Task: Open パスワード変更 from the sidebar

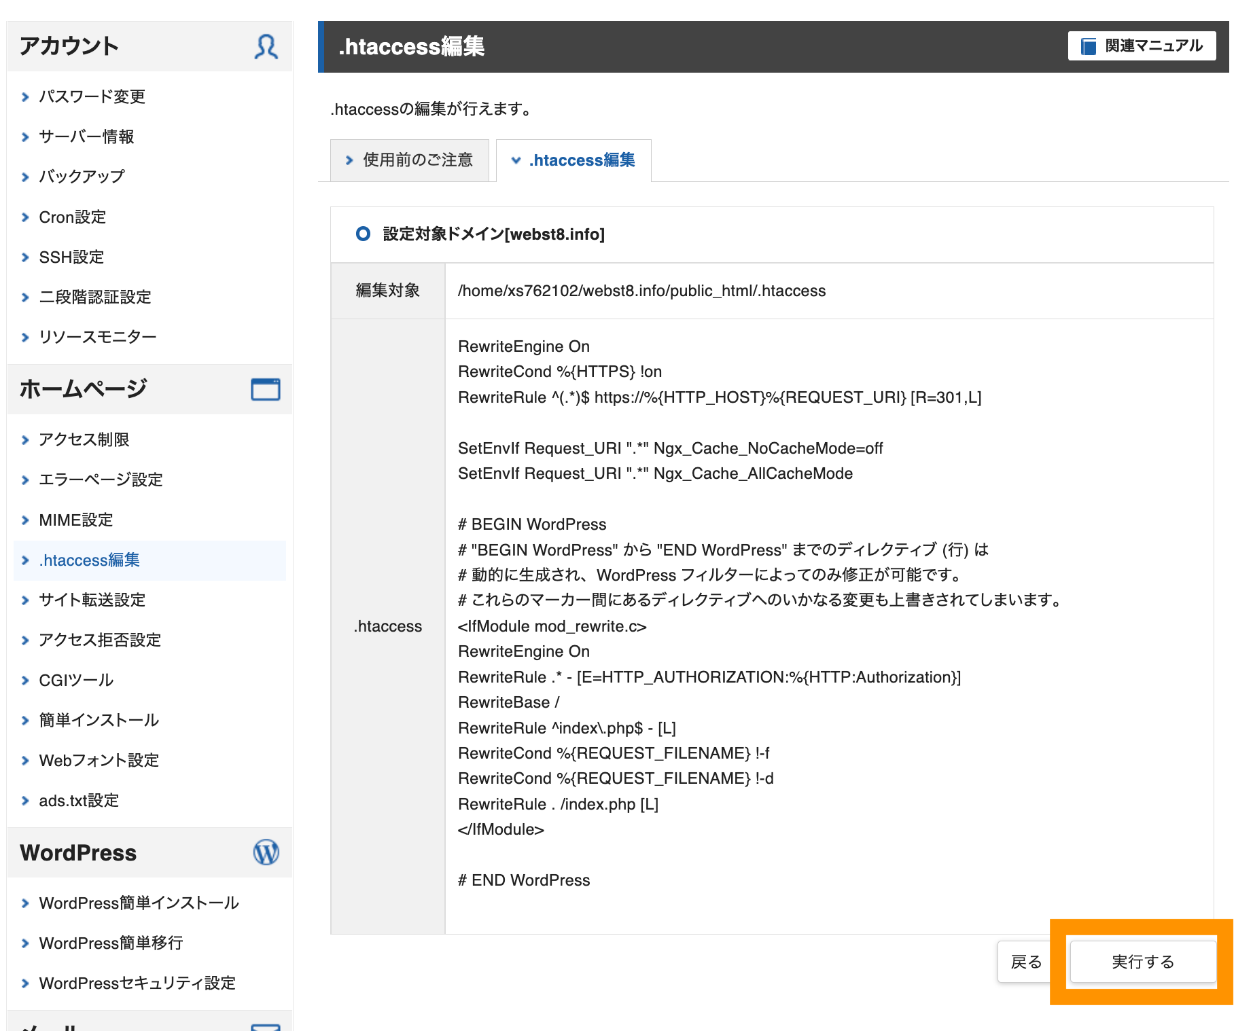Action: pos(92,96)
